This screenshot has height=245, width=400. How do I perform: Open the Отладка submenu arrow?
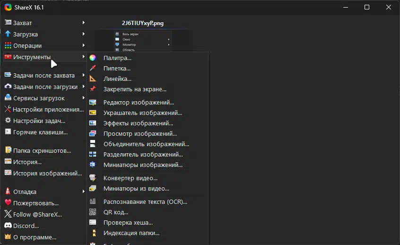84,192
